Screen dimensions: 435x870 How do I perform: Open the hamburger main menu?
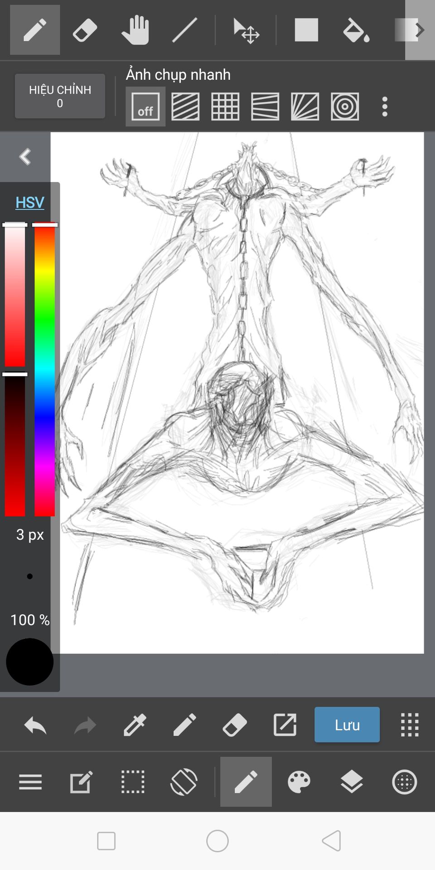(30, 782)
